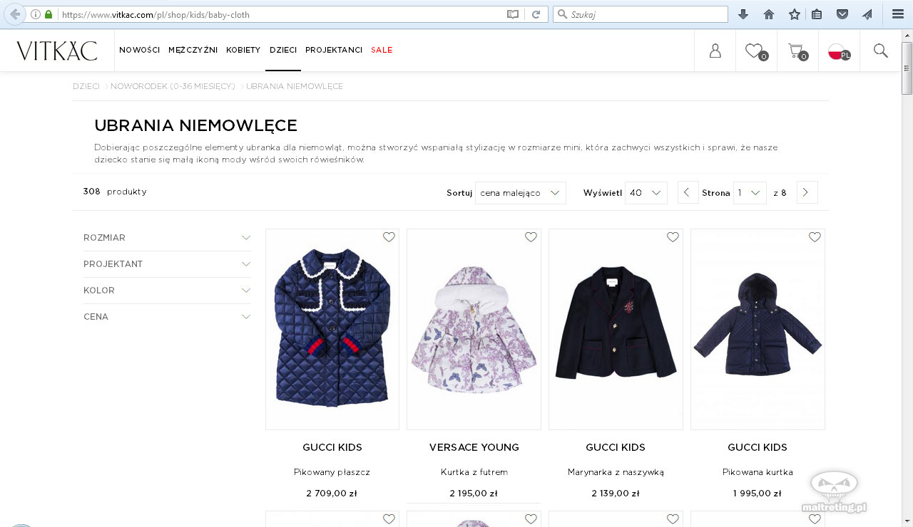The width and height of the screenshot is (913, 527).
Task: Expand the KOLOR filter
Action: [x=167, y=291]
